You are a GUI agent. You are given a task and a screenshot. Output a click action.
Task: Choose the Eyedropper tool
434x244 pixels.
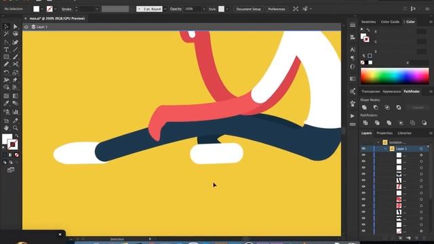(6, 104)
